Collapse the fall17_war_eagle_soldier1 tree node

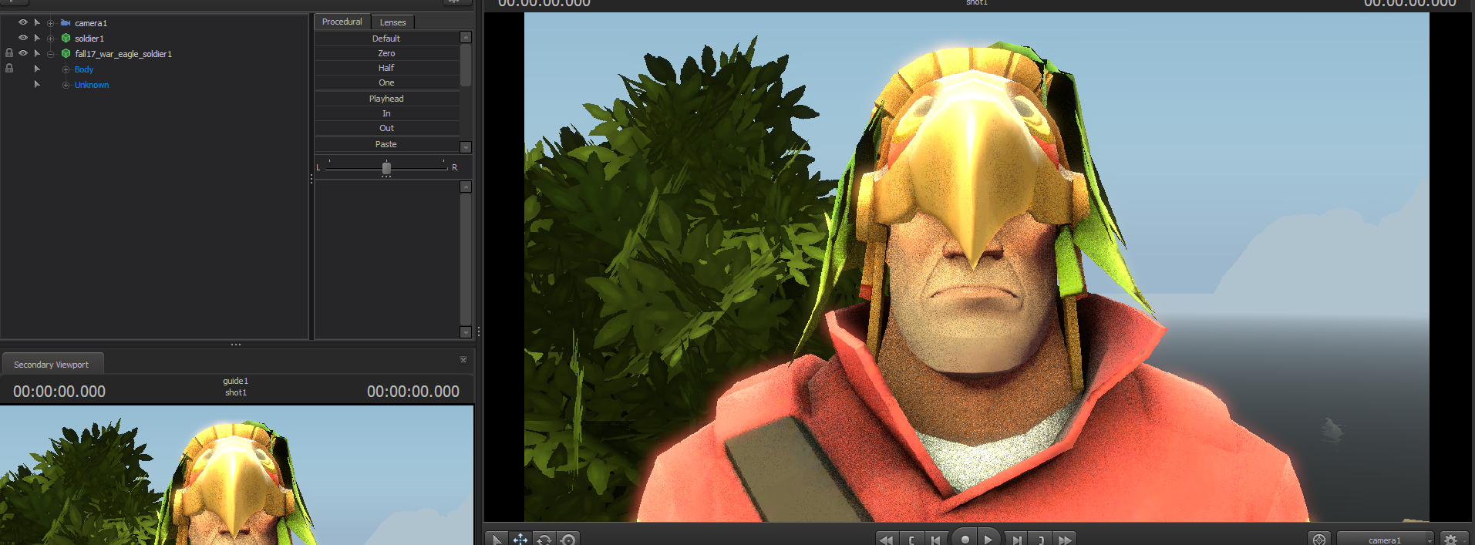pyautogui.click(x=51, y=54)
